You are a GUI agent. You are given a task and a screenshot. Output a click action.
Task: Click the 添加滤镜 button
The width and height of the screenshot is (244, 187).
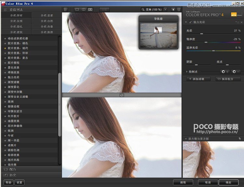tap(198, 79)
